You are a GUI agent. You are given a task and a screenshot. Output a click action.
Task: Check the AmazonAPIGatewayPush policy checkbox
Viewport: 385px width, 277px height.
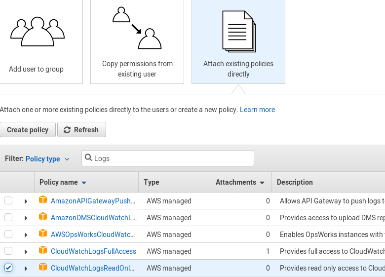point(8,200)
